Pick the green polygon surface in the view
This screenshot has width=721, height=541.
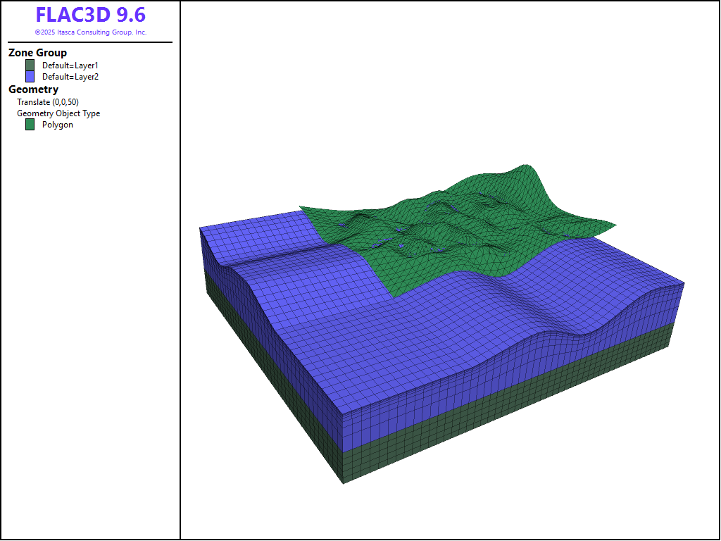coord(451,232)
